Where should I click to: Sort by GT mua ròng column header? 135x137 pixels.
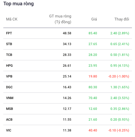pos(60,19)
